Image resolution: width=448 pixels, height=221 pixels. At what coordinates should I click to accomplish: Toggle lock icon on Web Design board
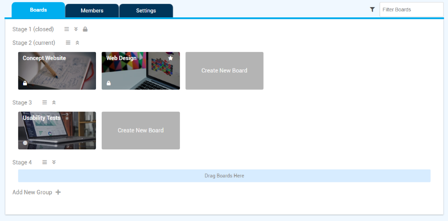coord(108,83)
